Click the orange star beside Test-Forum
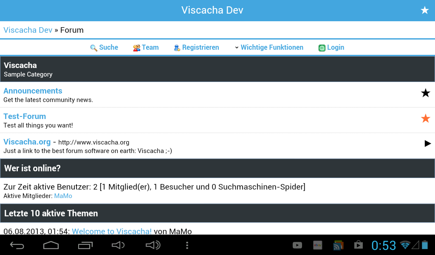The height and width of the screenshot is (255, 435). click(x=425, y=119)
